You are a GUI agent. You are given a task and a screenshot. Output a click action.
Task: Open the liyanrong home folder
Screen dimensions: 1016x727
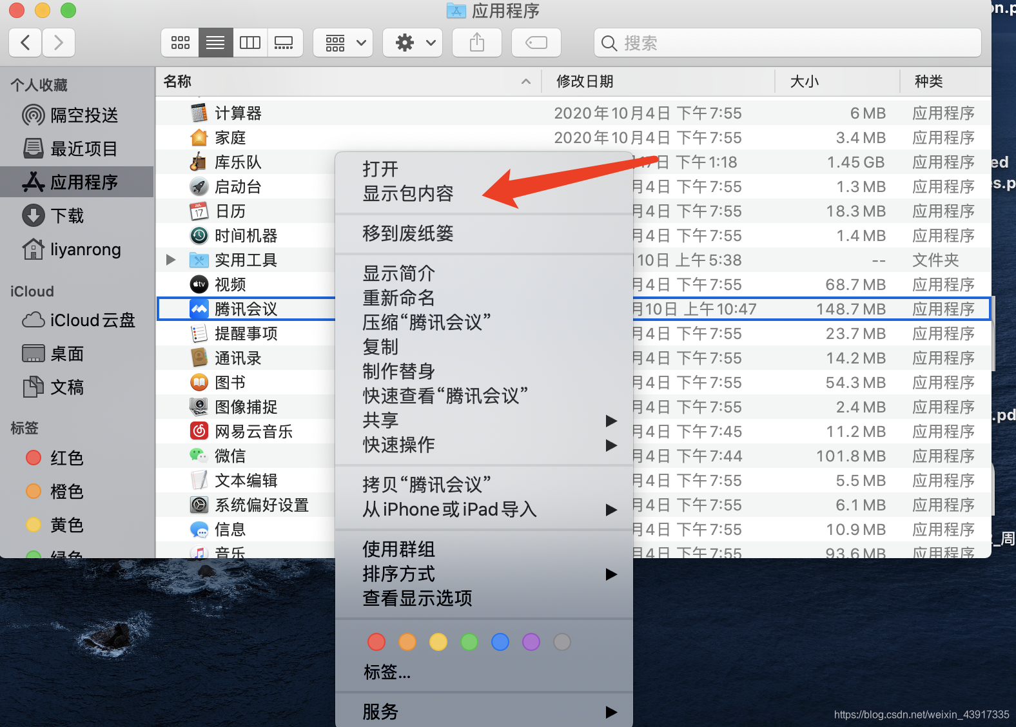[x=77, y=249]
